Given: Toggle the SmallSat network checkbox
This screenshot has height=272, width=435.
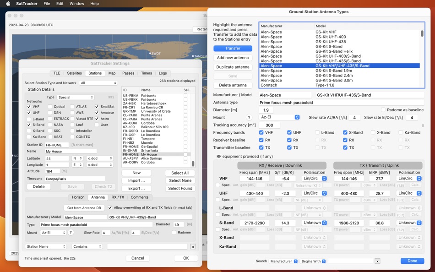Looking at the screenshot, I should click(97, 107).
